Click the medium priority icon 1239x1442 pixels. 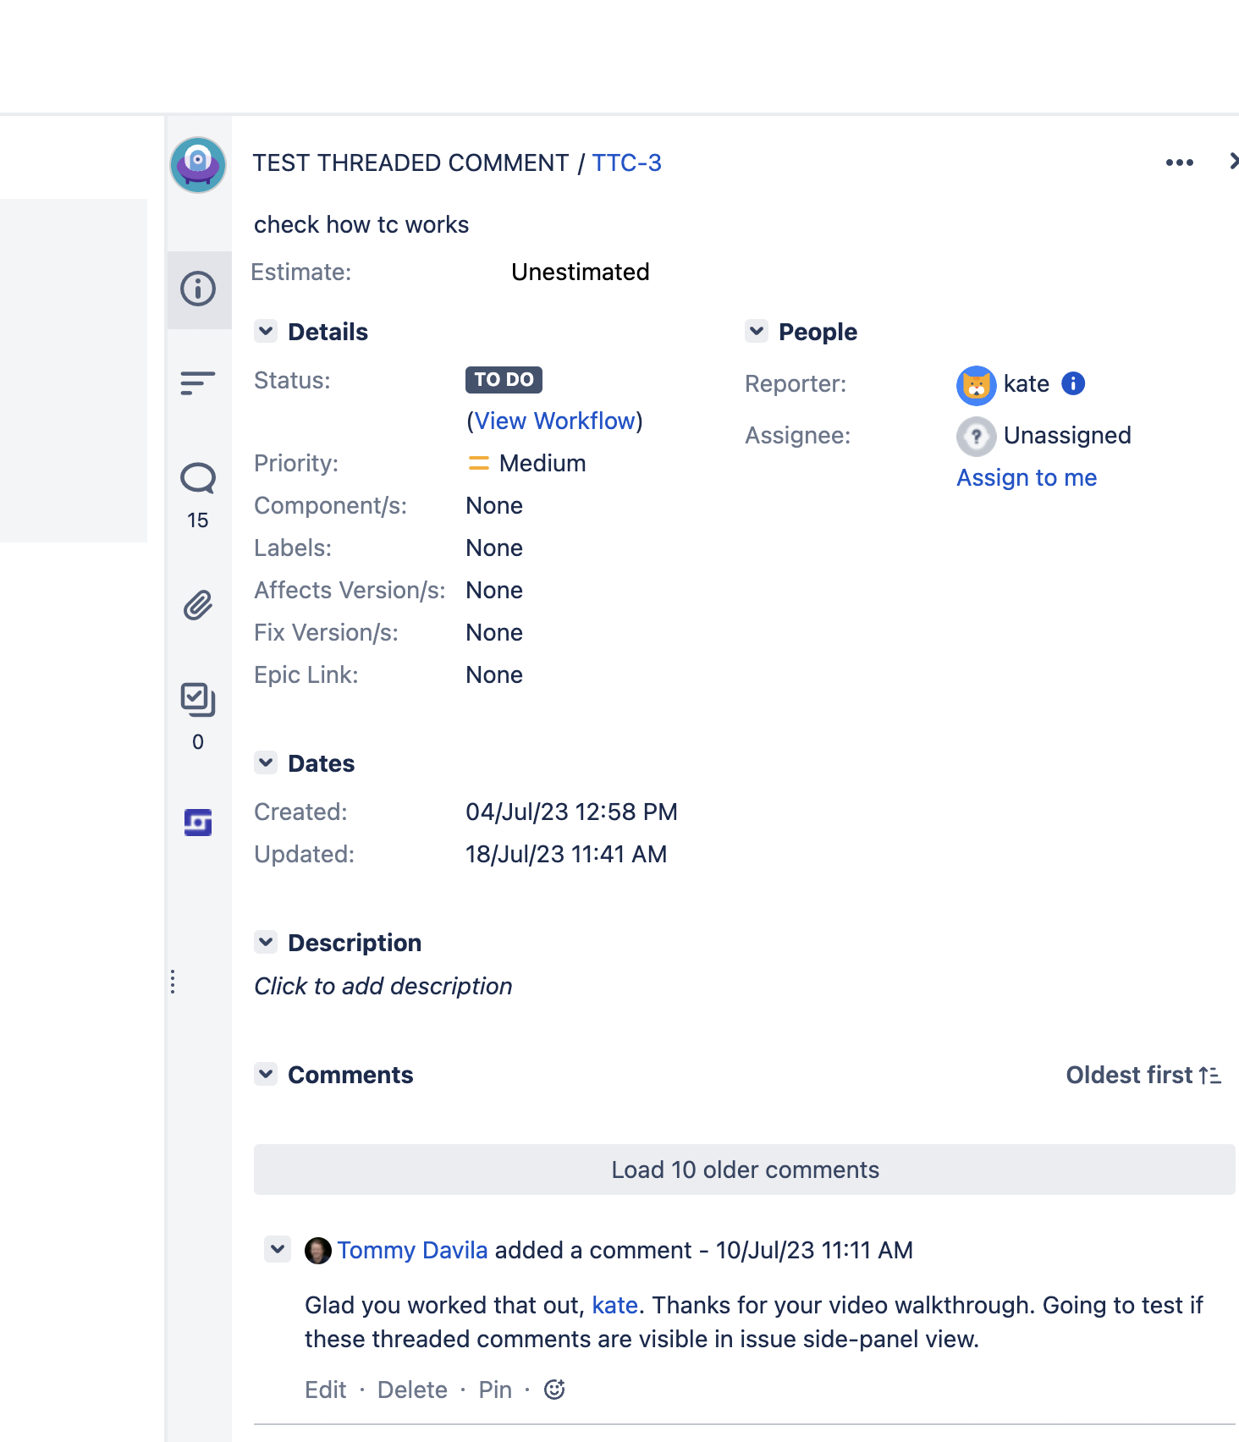[x=478, y=463]
